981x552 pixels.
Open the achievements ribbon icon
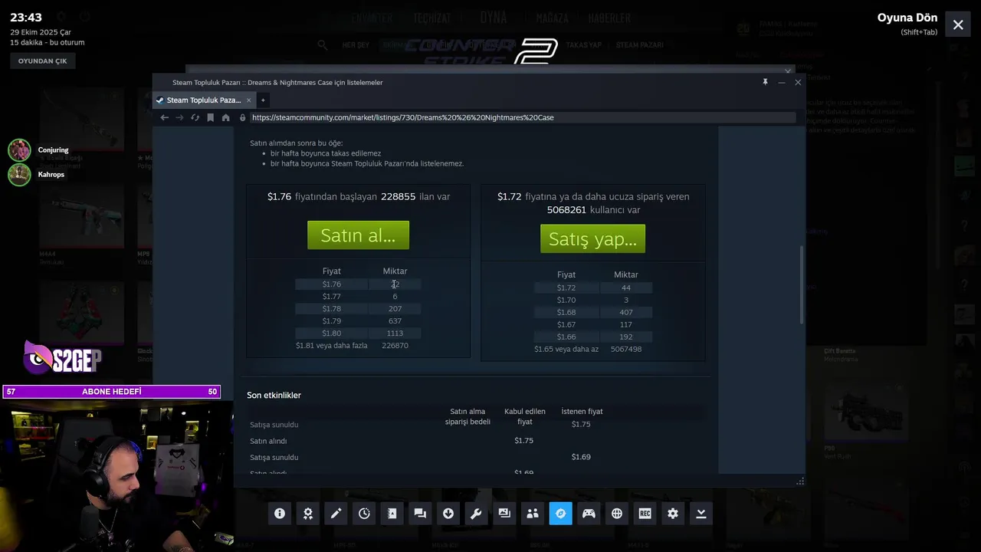click(308, 514)
